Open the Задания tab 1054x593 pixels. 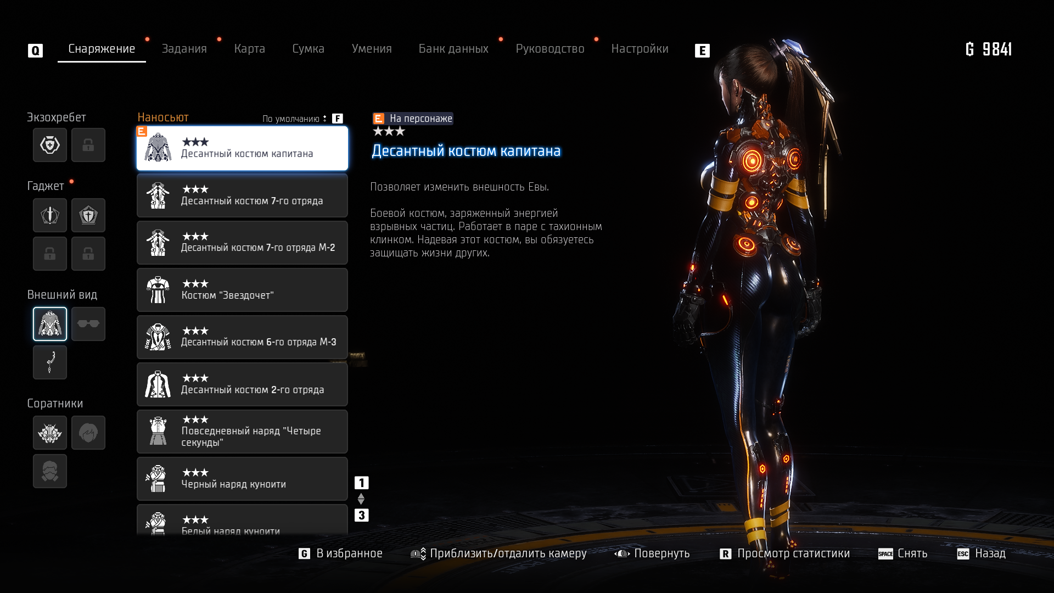184,49
